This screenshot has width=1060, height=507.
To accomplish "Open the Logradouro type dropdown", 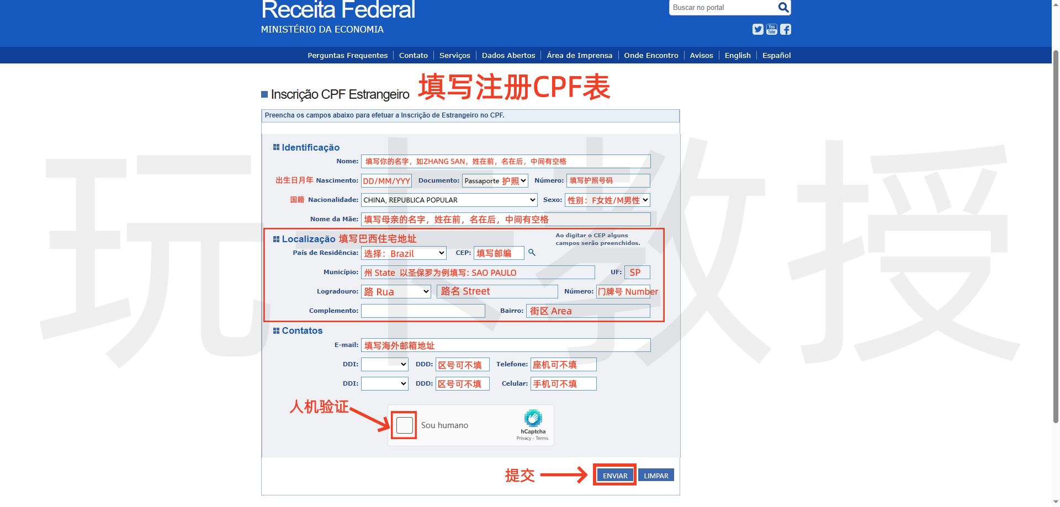I will tap(395, 292).
